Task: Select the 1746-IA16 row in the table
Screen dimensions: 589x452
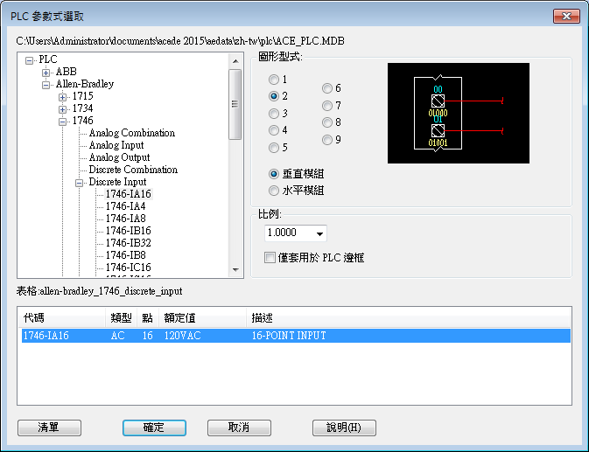Action: tap(296, 336)
